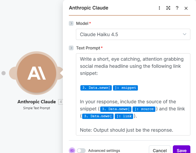Click the purple AI assistant icon
Viewport: 196px width, 153px height.
[72, 150]
